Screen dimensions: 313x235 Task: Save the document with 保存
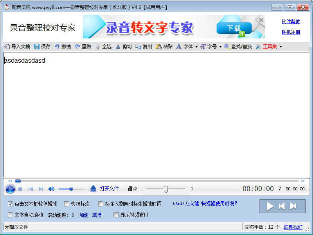42,47
